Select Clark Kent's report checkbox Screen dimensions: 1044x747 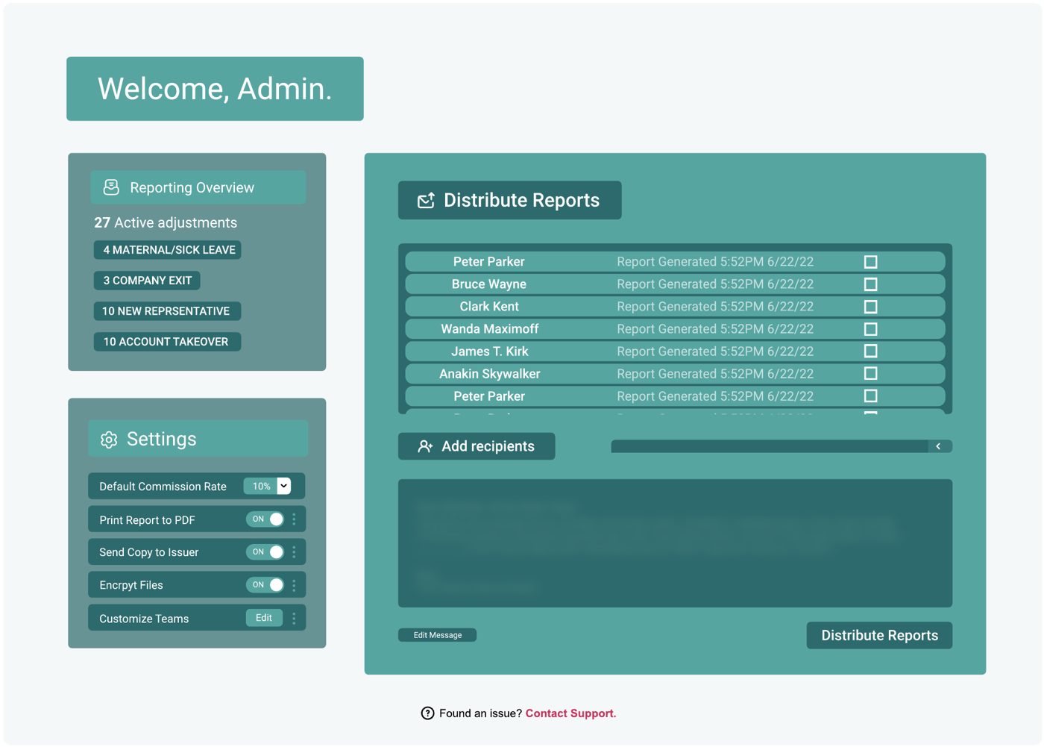(870, 307)
